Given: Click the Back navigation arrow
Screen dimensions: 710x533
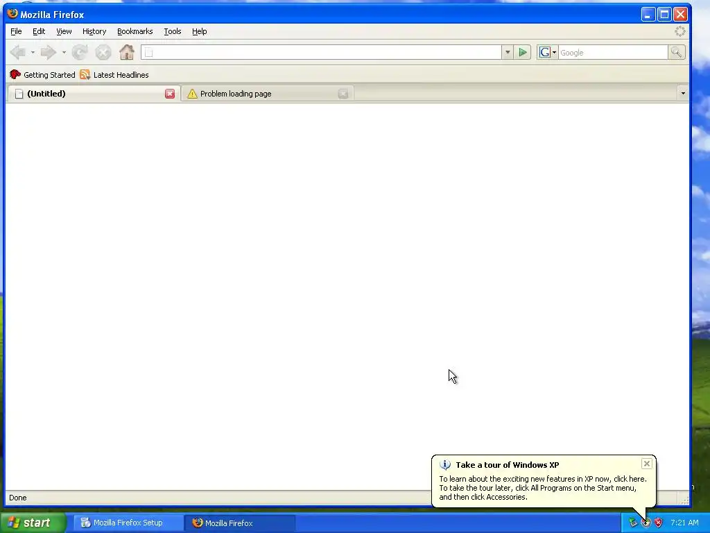Looking at the screenshot, I should (17, 53).
